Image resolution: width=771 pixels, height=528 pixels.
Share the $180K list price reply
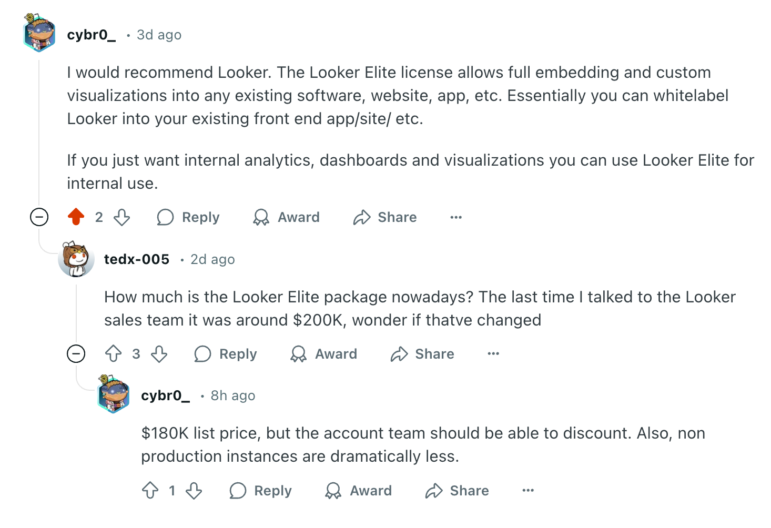pos(458,491)
